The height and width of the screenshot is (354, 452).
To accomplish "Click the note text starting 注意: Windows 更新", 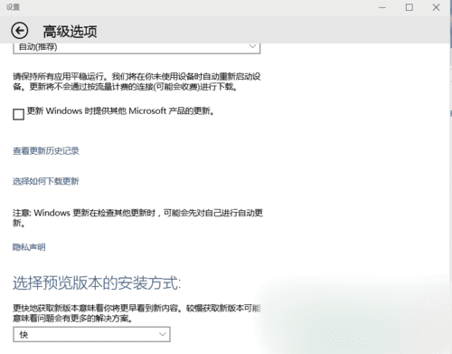I will [x=137, y=218].
